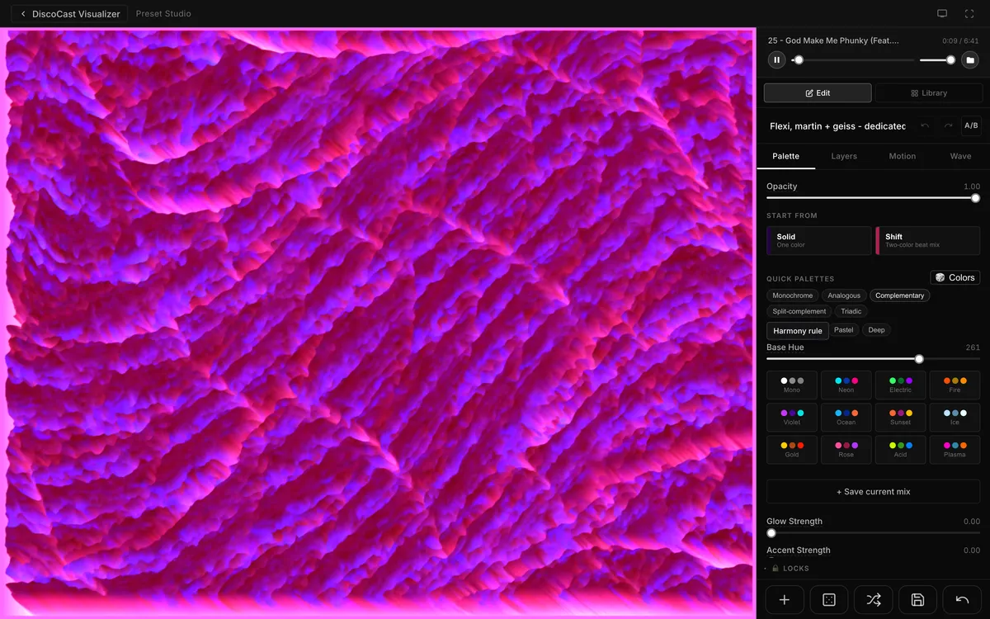
Task: Go back using the DiscoCast Visualizer chevron
Action: pos(23,14)
